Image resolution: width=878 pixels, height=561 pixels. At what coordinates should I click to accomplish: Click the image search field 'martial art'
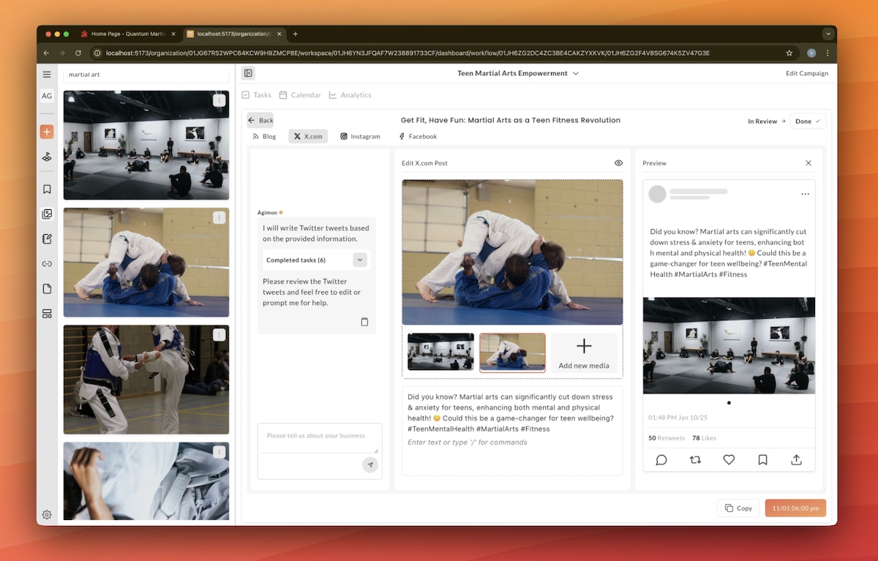(x=146, y=75)
